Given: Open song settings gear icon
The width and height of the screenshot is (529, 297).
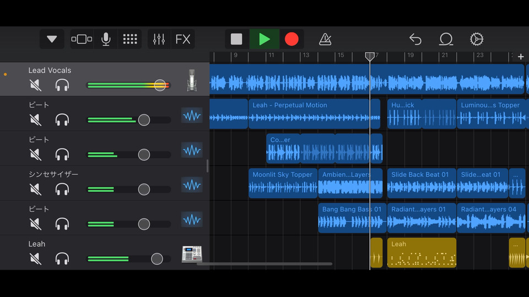Looking at the screenshot, I should click(477, 40).
